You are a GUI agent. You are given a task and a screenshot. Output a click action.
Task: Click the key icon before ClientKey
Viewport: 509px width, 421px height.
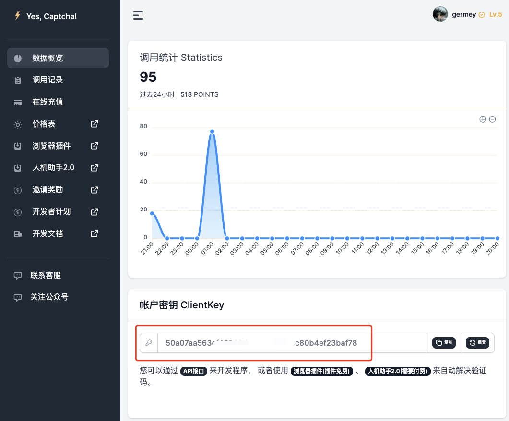click(149, 343)
